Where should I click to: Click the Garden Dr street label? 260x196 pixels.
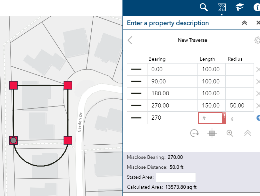click(80, 122)
